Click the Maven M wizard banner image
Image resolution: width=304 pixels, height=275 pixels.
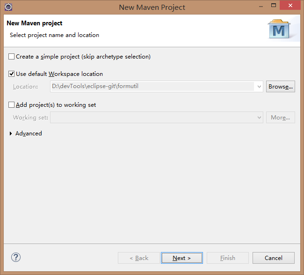279,29
